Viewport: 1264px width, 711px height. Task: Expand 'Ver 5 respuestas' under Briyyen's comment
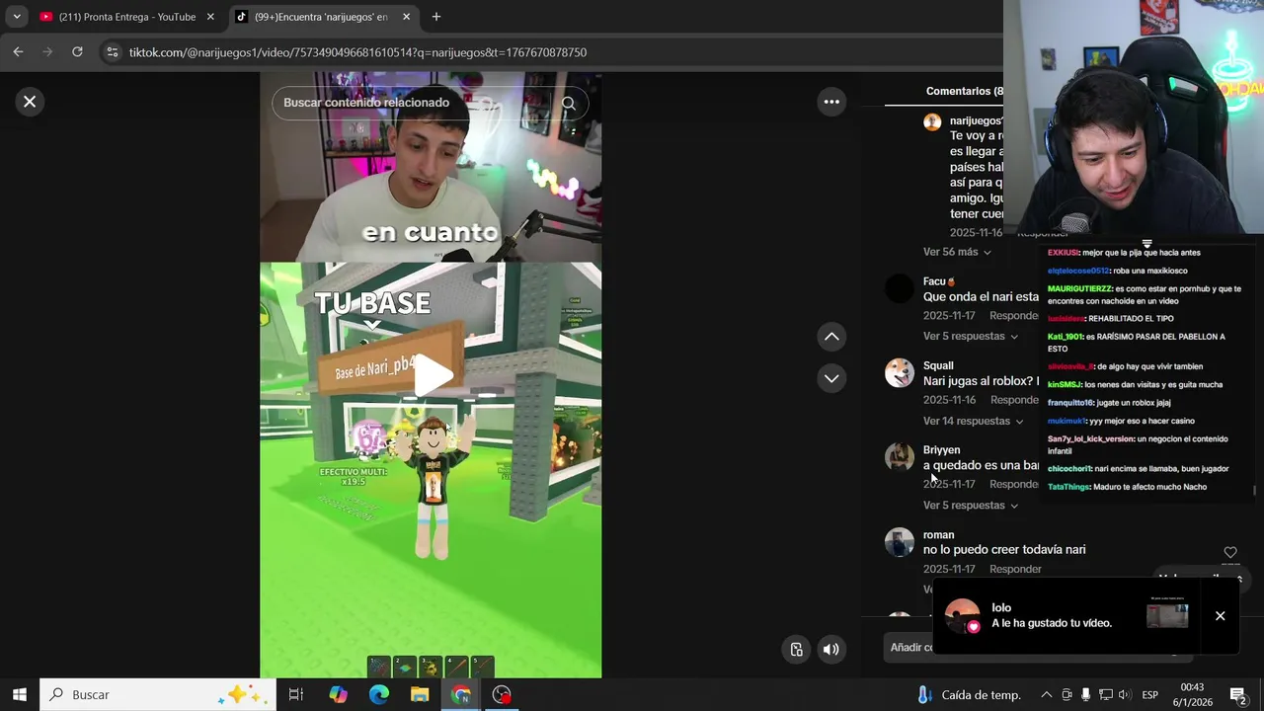point(970,506)
